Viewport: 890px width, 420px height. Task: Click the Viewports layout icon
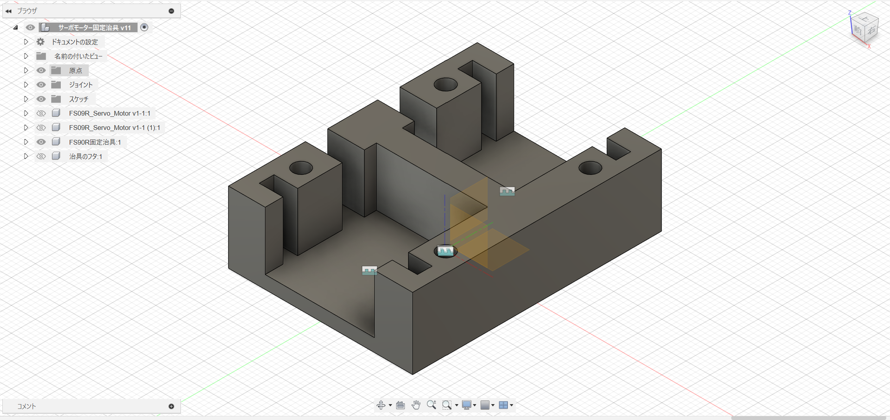coord(503,405)
